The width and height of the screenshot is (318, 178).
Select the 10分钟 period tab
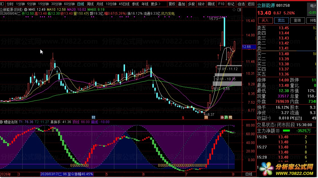[111, 4]
